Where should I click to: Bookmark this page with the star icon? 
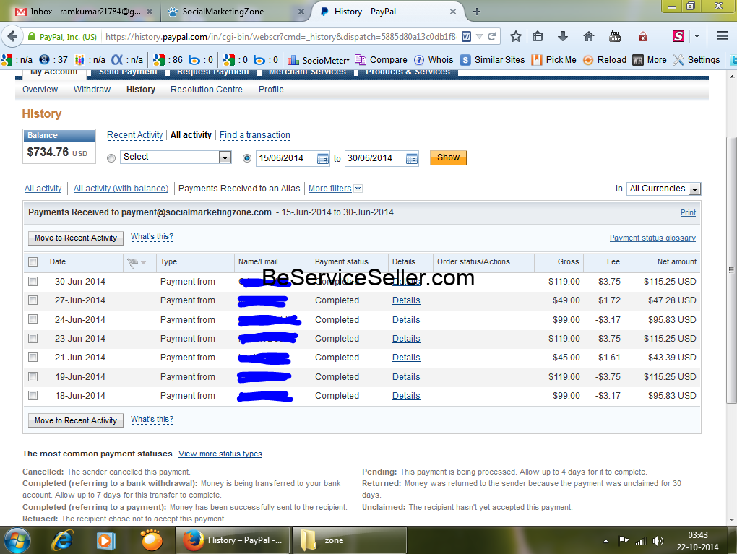point(516,36)
